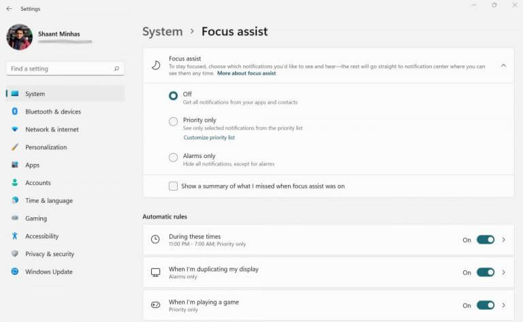This screenshot has width=523, height=322.
Task: Click Automatic rules heading text
Action: click(165, 216)
